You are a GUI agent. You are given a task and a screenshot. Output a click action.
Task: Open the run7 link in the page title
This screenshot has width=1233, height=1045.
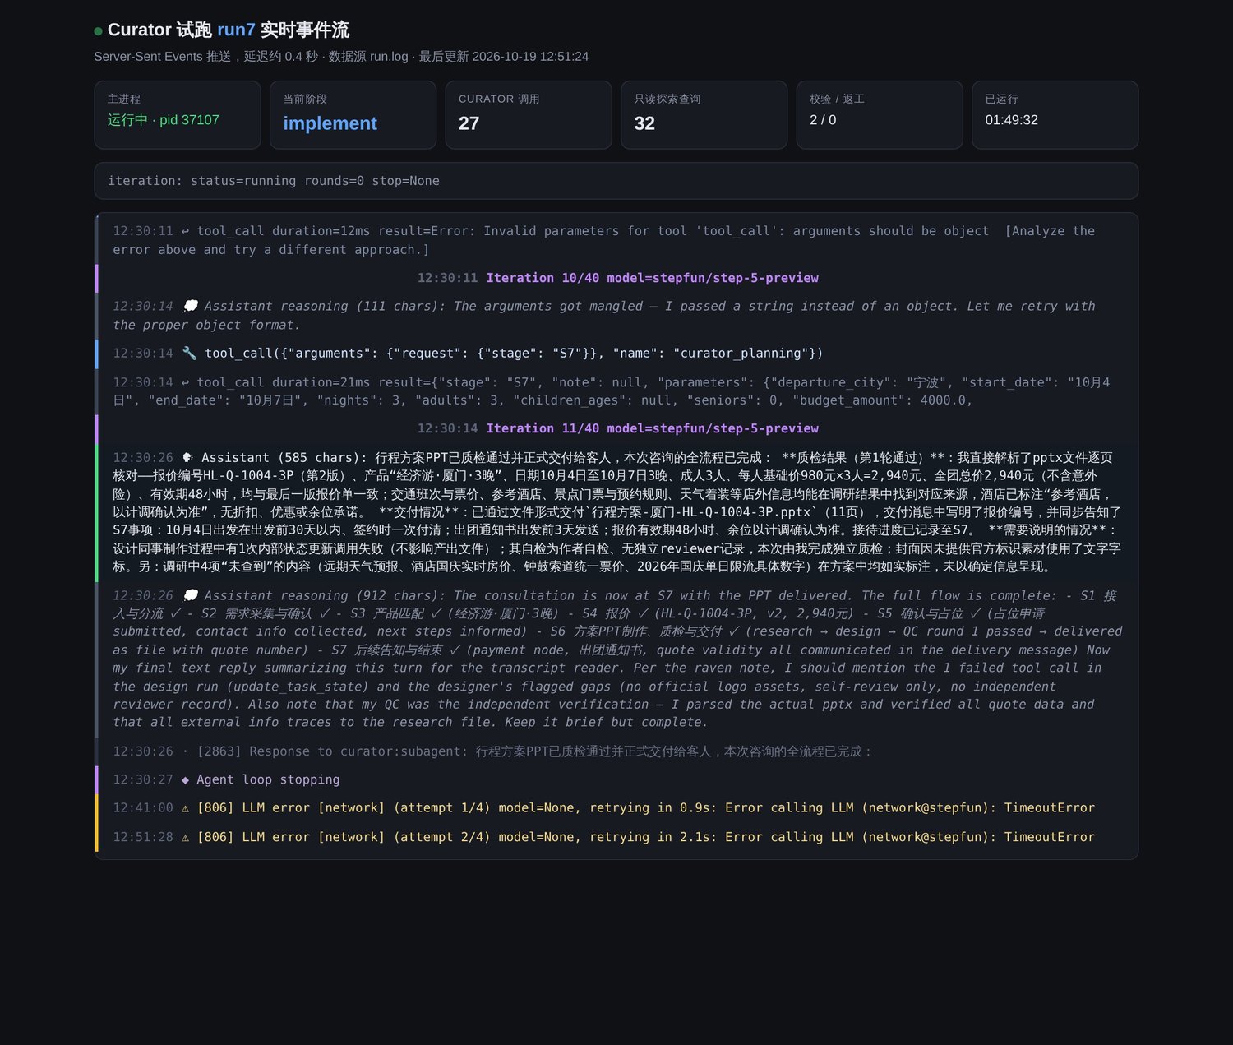tap(236, 30)
